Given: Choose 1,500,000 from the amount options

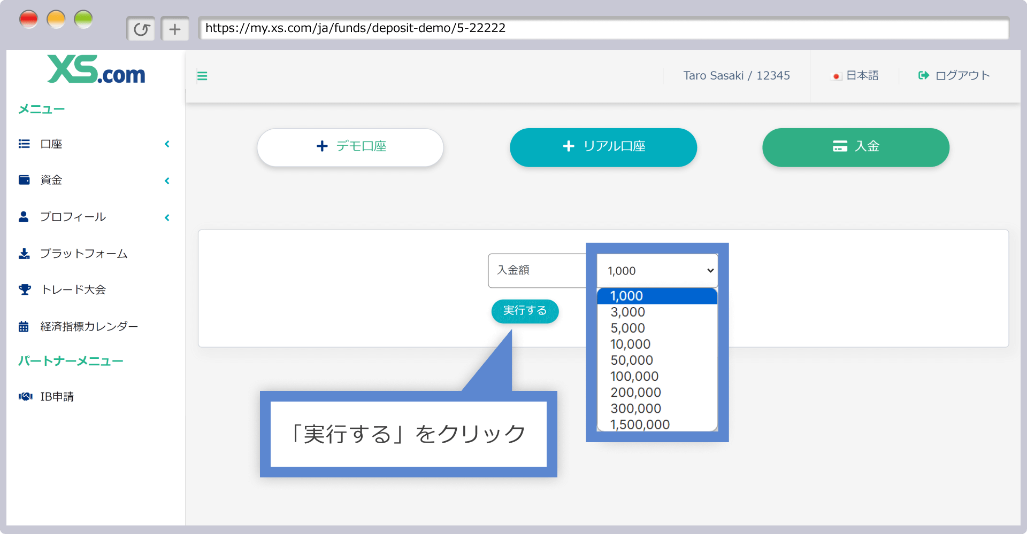Looking at the screenshot, I should point(657,424).
